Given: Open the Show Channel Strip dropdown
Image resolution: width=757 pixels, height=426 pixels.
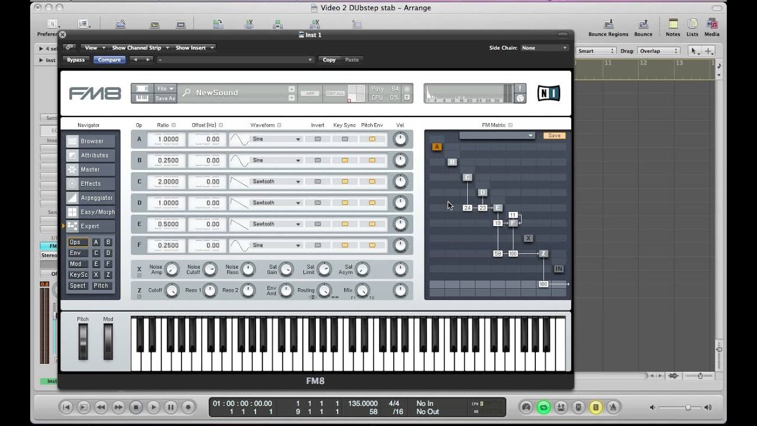Looking at the screenshot, I should [140, 48].
